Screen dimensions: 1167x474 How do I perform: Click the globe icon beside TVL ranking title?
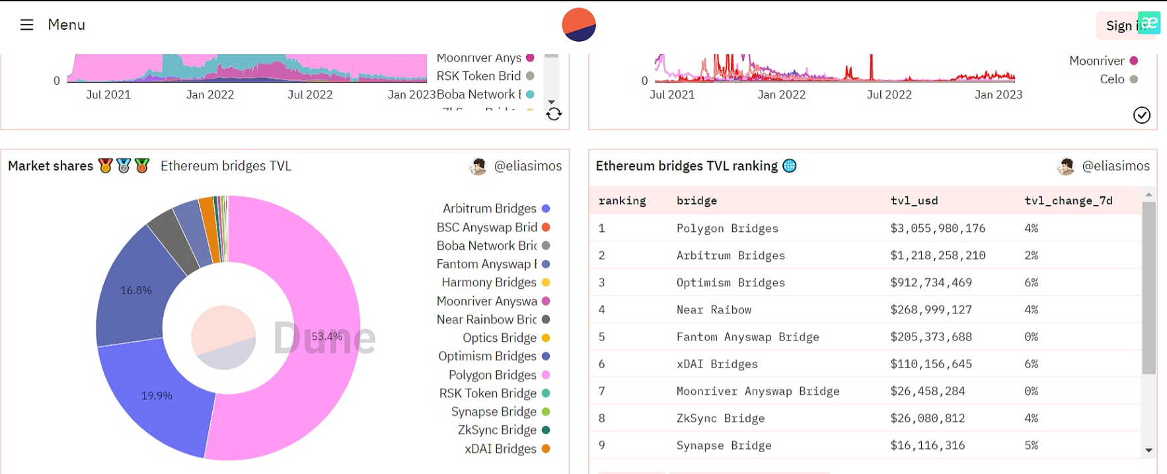(x=790, y=166)
